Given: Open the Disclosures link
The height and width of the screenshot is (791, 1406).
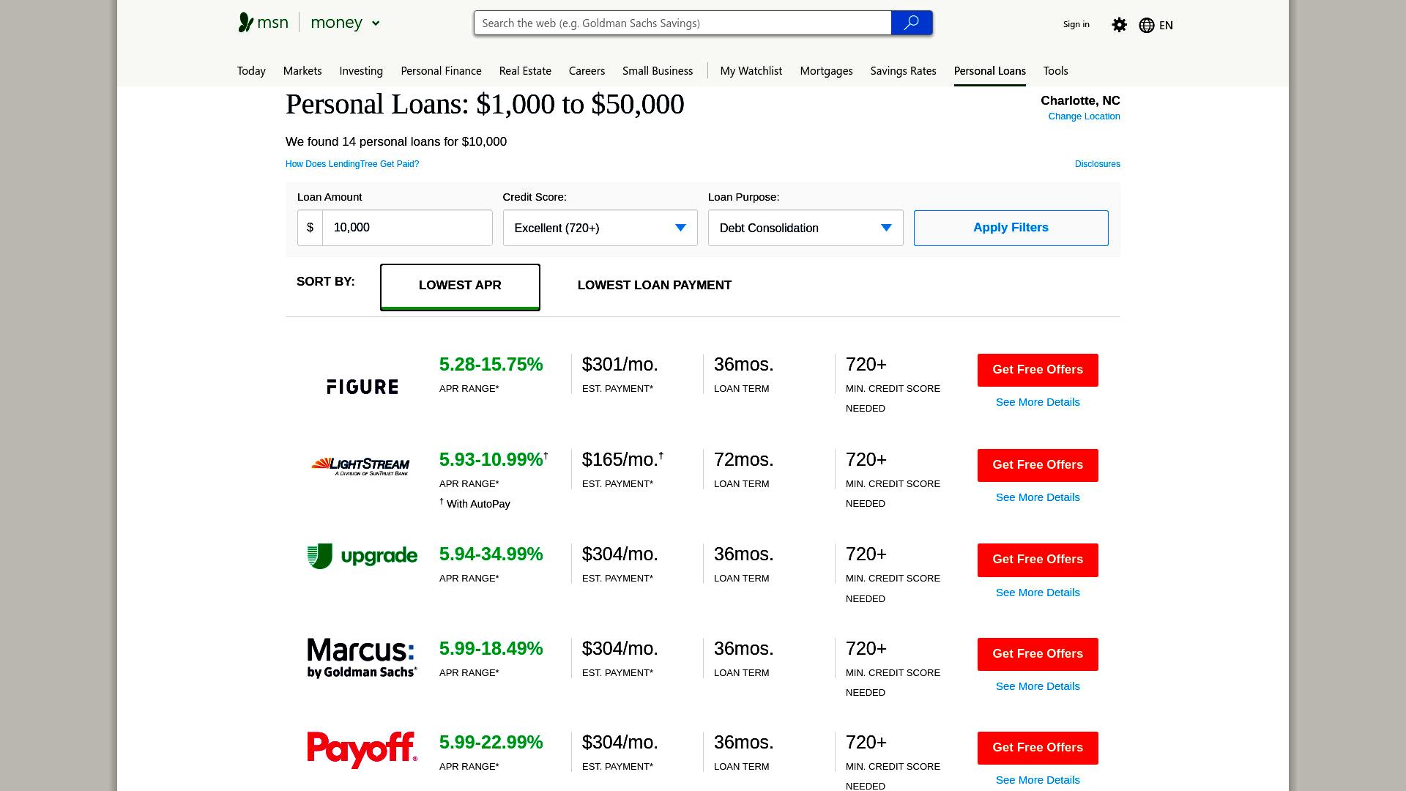Looking at the screenshot, I should point(1097,164).
